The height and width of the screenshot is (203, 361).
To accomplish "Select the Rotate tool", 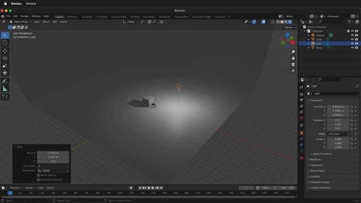I will click(5, 58).
